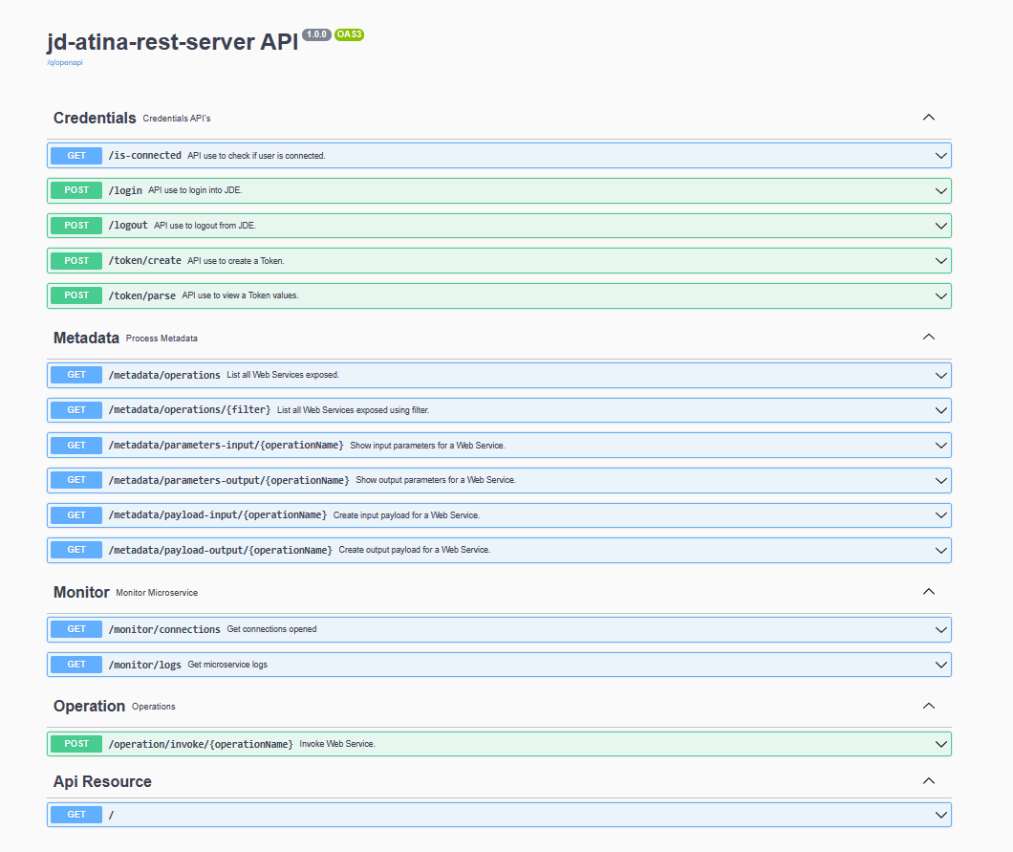The height and width of the screenshot is (852, 1013).
Task: Click 'API use to create a Token.' text
Action: (236, 261)
